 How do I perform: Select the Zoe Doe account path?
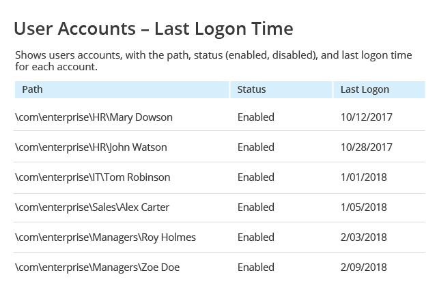point(98,267)
